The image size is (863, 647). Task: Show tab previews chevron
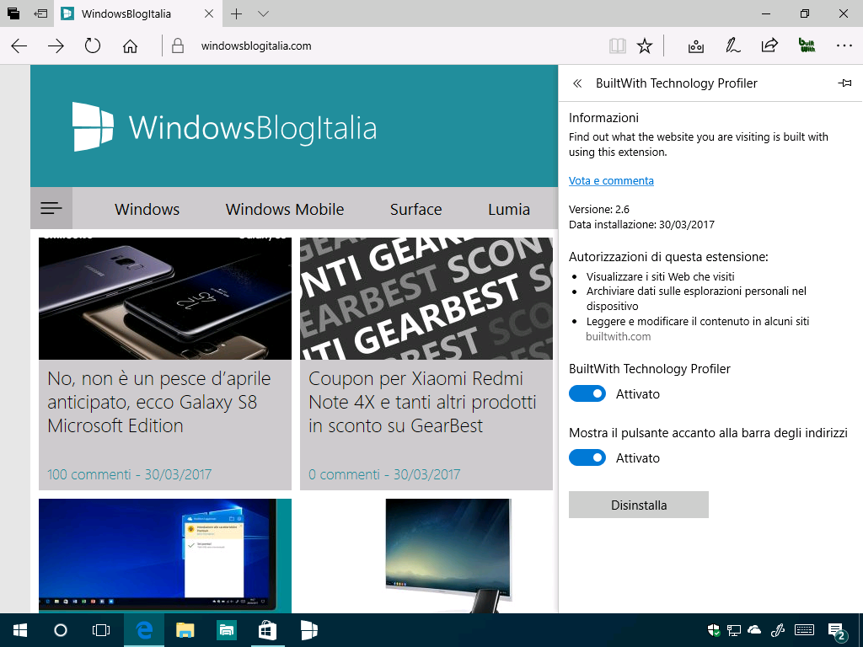coord(264,13)
